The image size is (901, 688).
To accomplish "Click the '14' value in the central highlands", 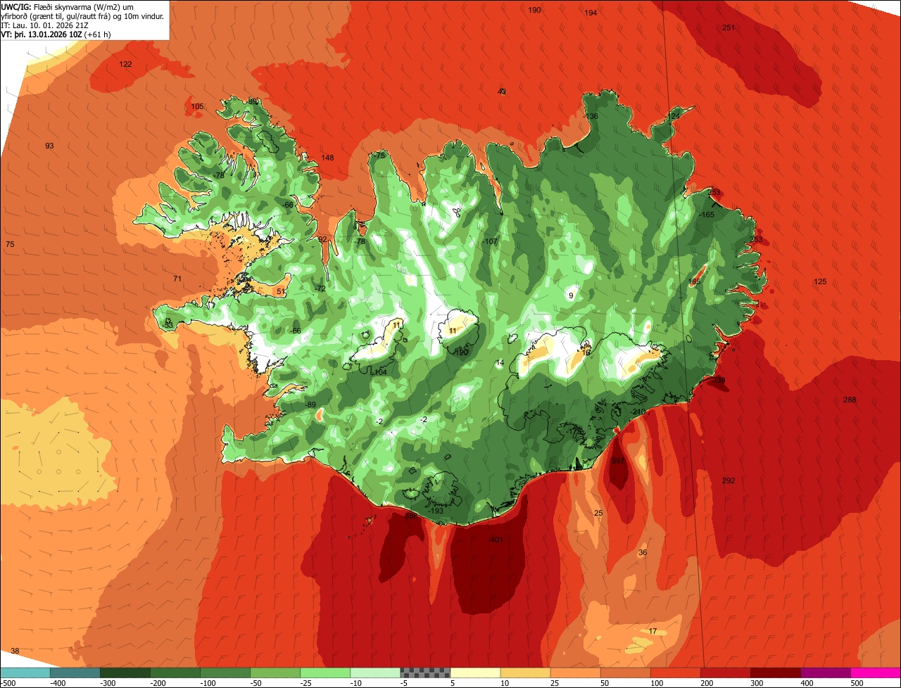I will [500, 363].
